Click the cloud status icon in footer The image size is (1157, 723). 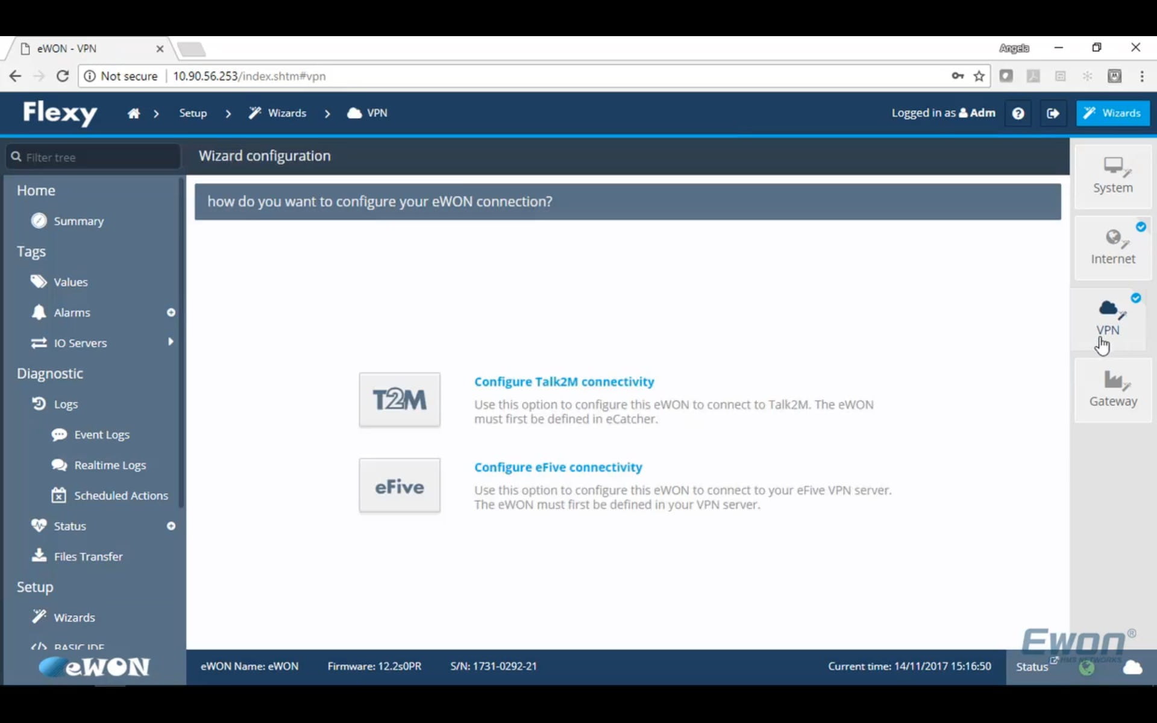(1133, 667)
